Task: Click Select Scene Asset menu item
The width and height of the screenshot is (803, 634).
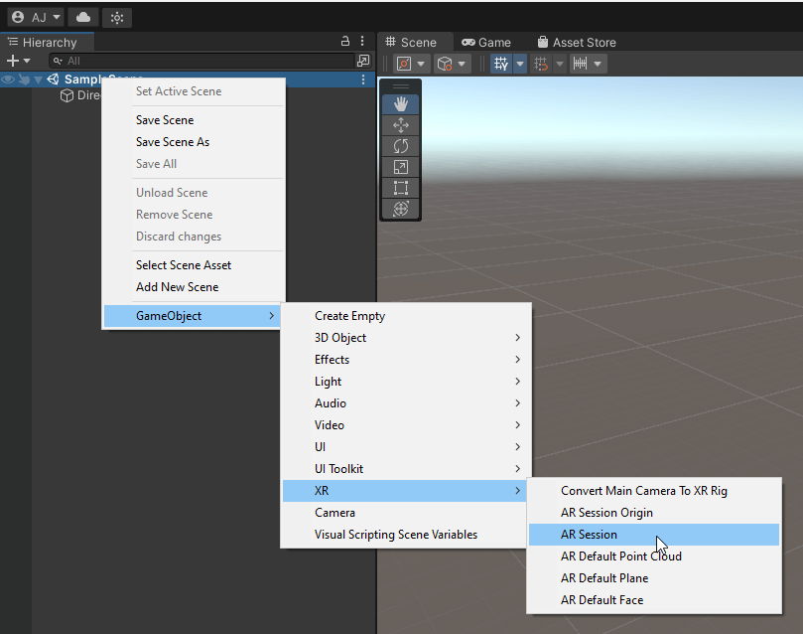Action: pos(195,265)
